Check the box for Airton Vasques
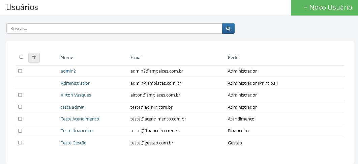 (x=20, y=95)
